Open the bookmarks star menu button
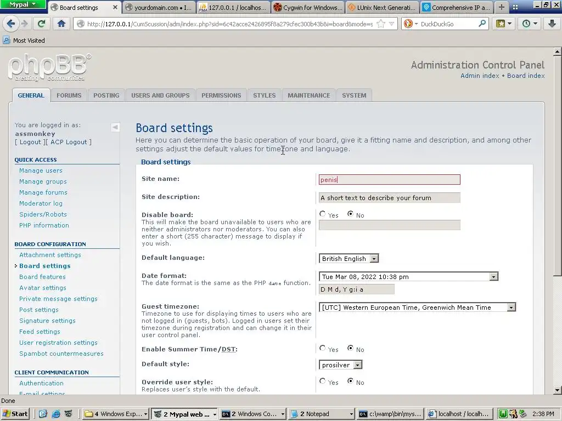 (x=503, y=24)
